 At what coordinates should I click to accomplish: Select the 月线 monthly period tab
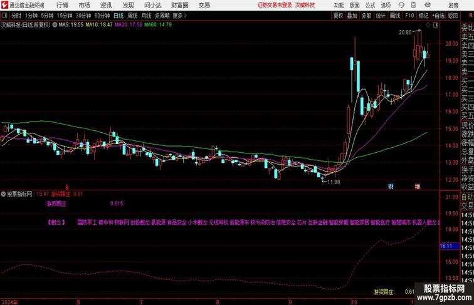pyautogui.click(x=146, y=16)
